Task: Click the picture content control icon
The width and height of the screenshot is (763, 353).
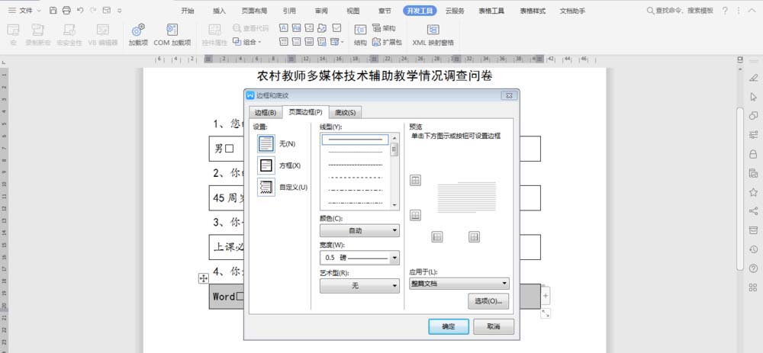Action: click(x=309, y=28)
